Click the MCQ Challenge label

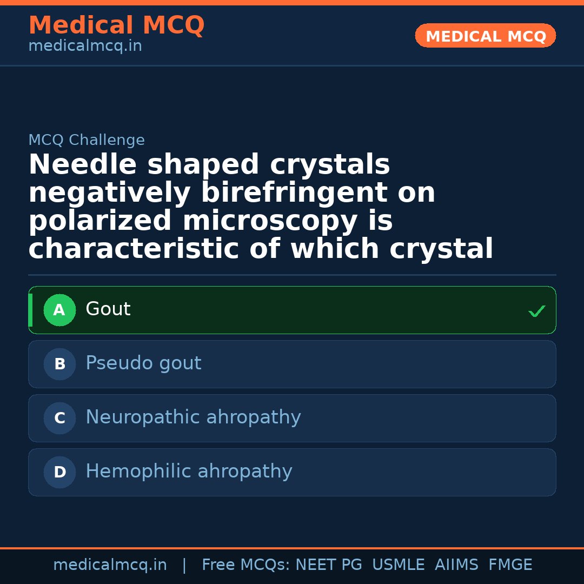click(x=87, y=140)
